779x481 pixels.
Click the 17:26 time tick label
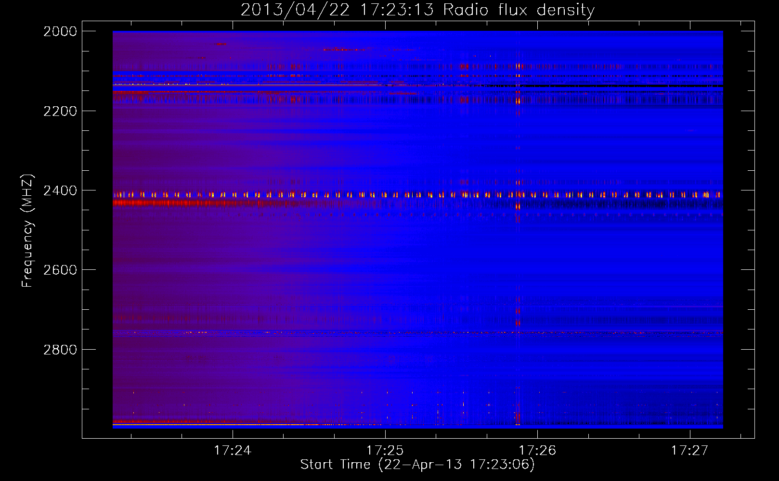pyautogui.click(x=537, y=451)
